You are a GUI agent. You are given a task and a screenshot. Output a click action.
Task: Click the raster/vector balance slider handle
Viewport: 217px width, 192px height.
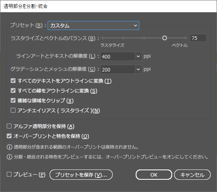coord(165,38)
